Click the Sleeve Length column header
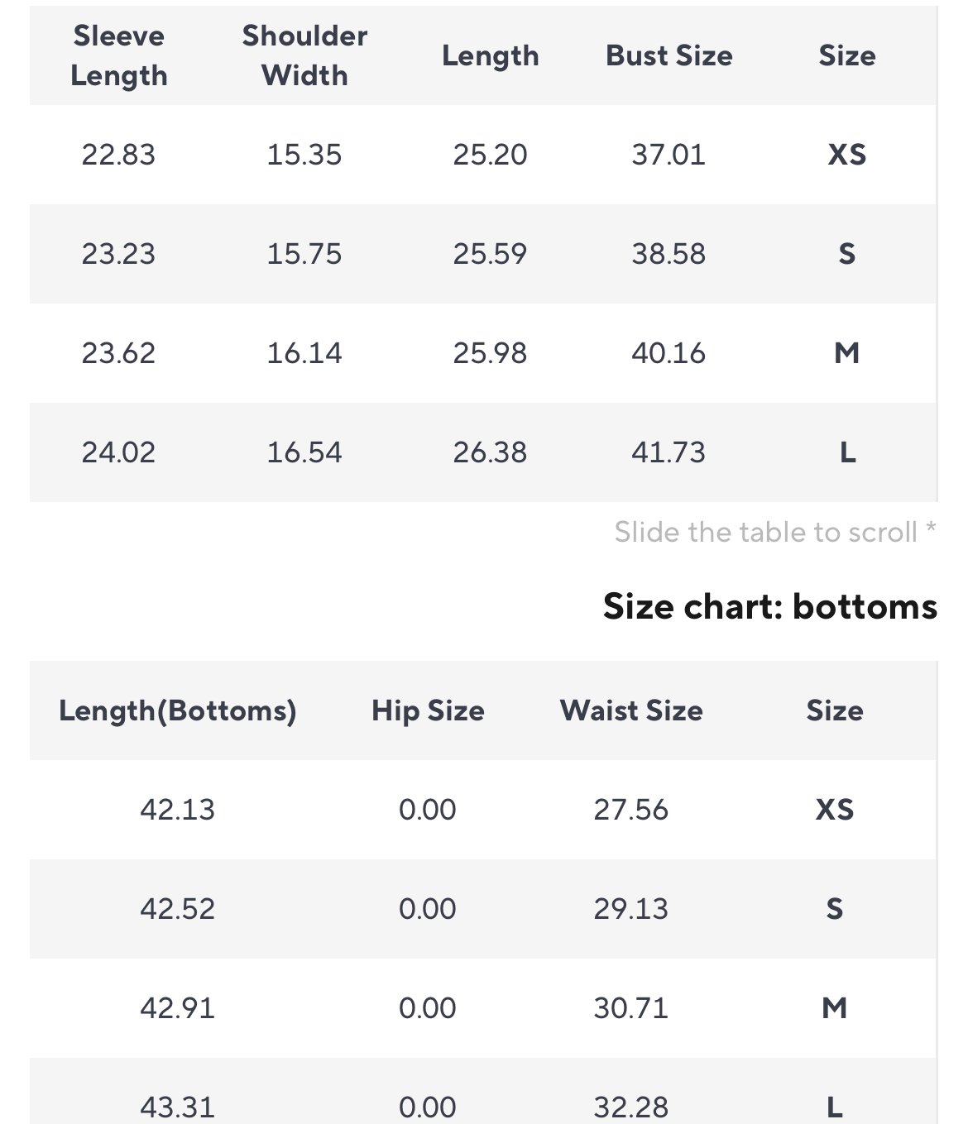 click(119, 55)
